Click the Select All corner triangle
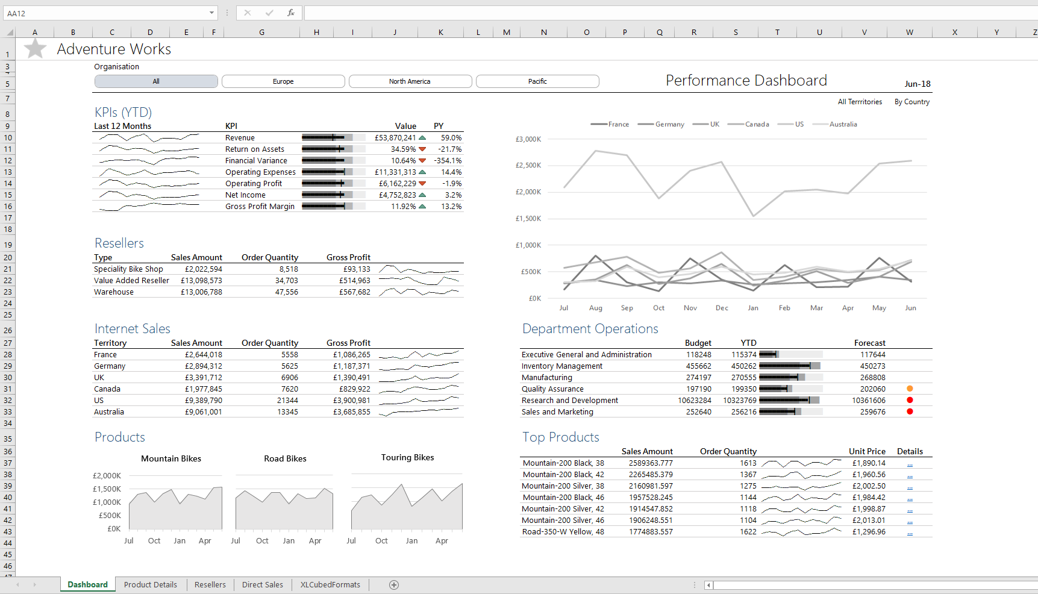Viewport: 1038px width, 594px height. tap(9, 33)
